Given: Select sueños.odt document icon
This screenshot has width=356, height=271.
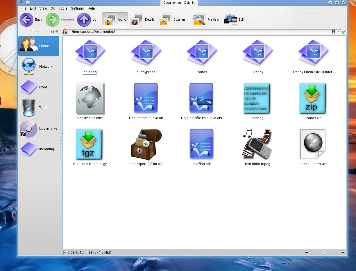Looking at the screenshot, I should (x=202, y=144).
